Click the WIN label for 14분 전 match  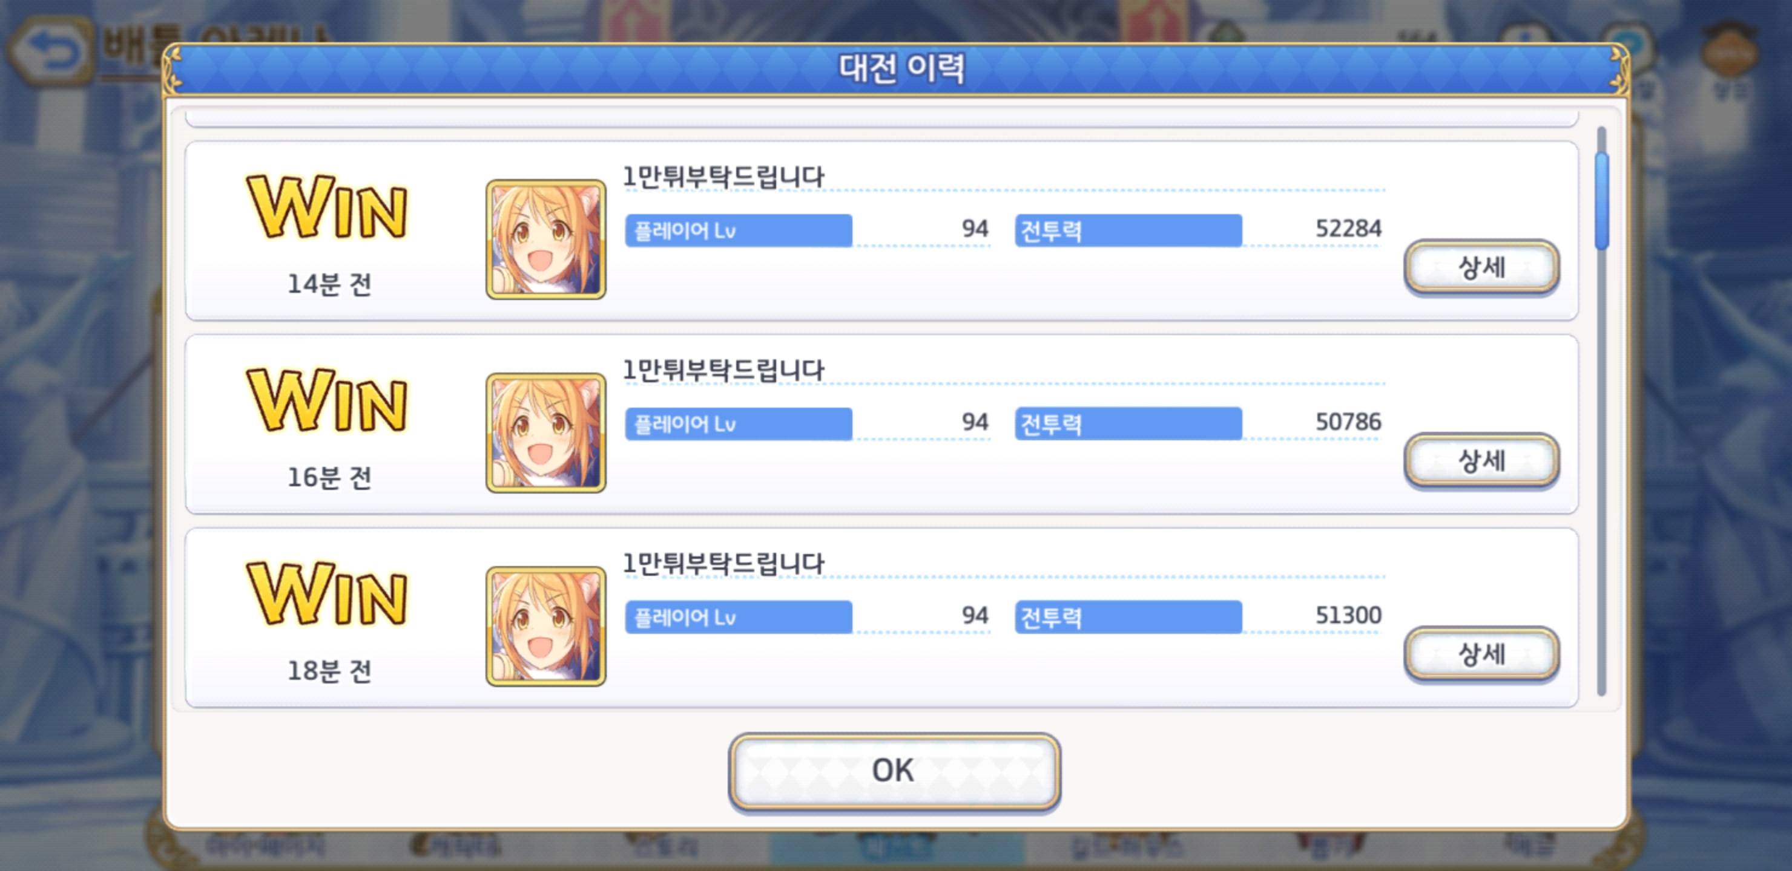pyautogui.click(x=327, y=206)
